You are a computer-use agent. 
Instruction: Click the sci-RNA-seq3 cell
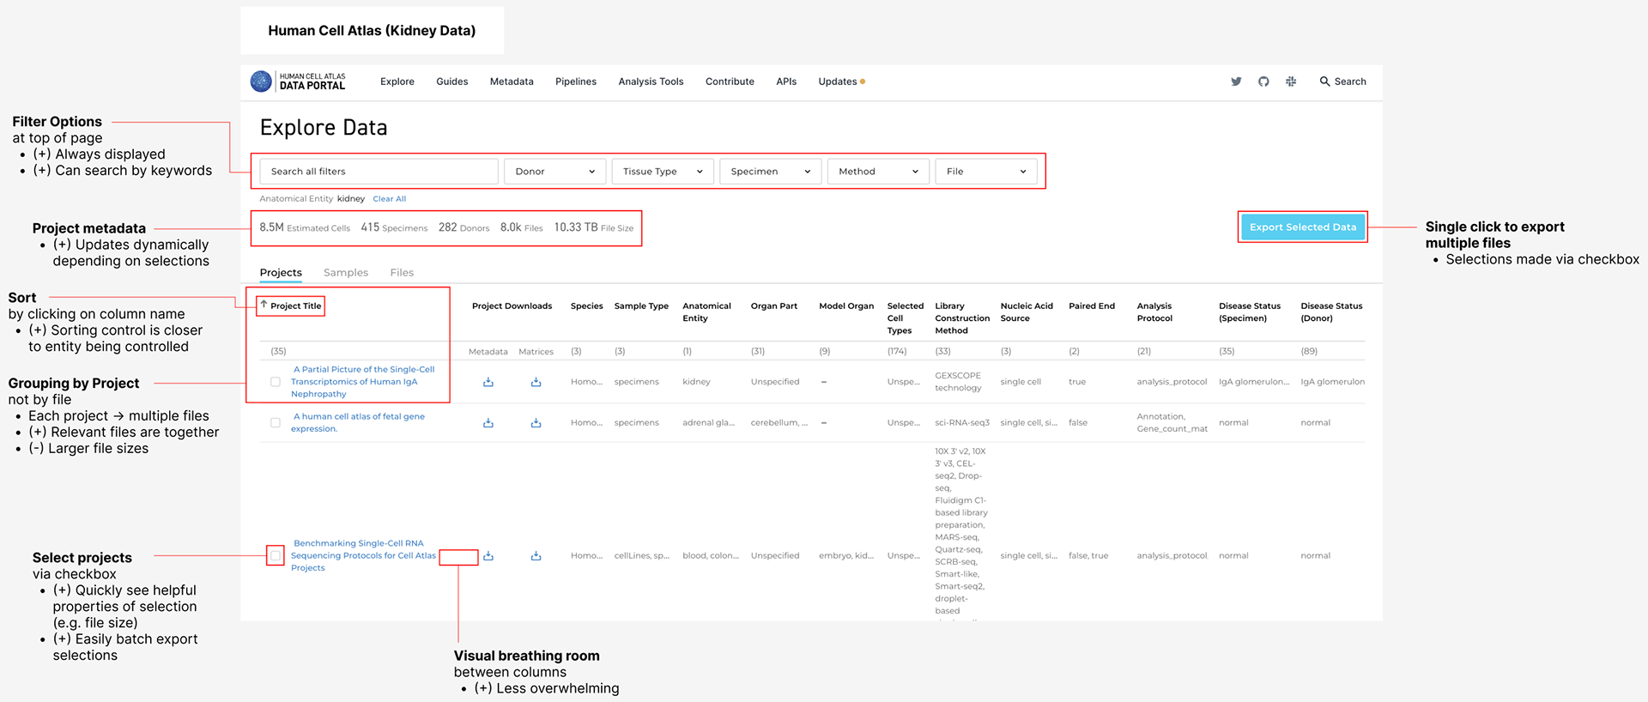(x=962, y=422)
